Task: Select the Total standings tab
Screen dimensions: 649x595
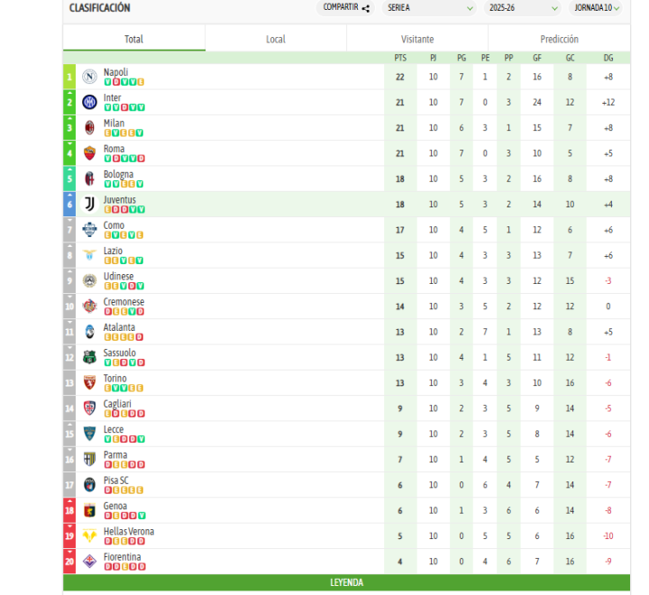Action: coord(133,39)
